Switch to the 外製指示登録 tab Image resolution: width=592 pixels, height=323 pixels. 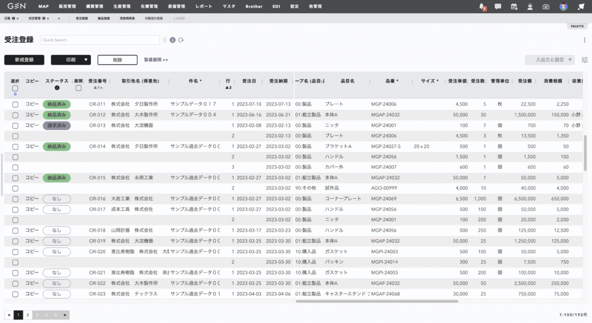click(154, 18)
